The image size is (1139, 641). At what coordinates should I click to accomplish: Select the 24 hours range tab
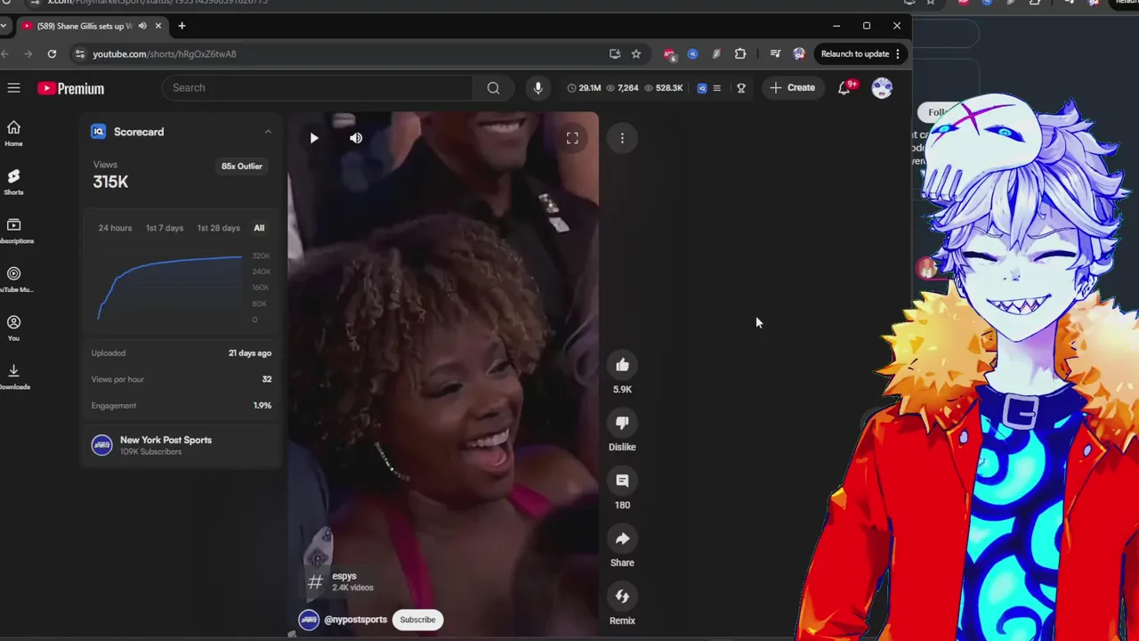click(x=115, y=228)
